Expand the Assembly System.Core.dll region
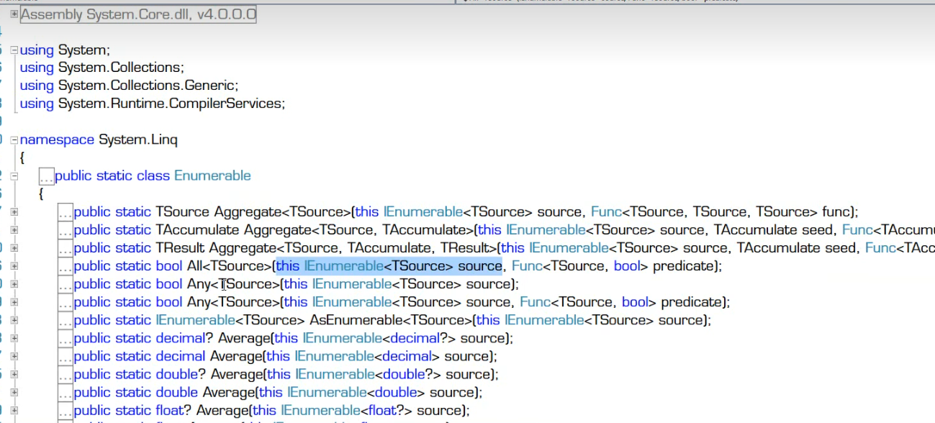Screen dimensions: 935x423 click(14, 14)
